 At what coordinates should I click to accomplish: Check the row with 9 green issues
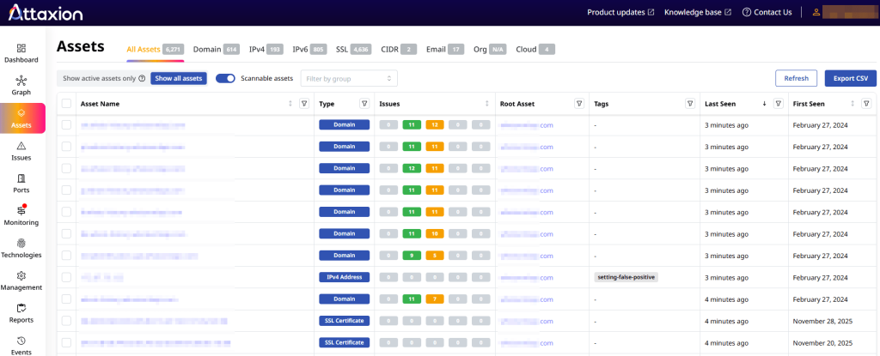pos(67,255)
